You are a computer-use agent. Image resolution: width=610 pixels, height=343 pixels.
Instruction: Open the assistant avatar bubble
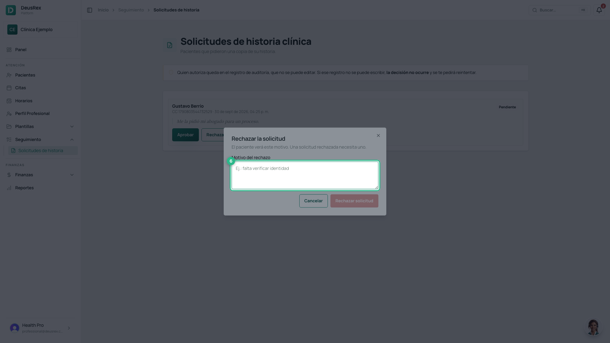(x=593, y=327)
